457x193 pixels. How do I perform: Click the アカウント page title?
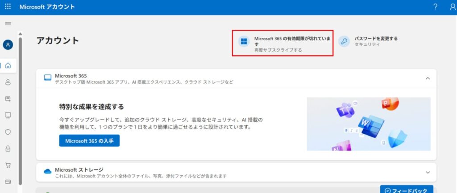(x=58, y=40)
